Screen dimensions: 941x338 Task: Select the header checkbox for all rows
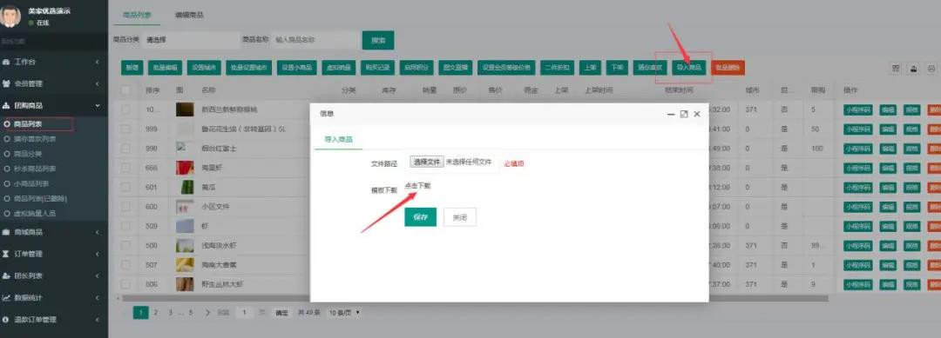[125, 90]
